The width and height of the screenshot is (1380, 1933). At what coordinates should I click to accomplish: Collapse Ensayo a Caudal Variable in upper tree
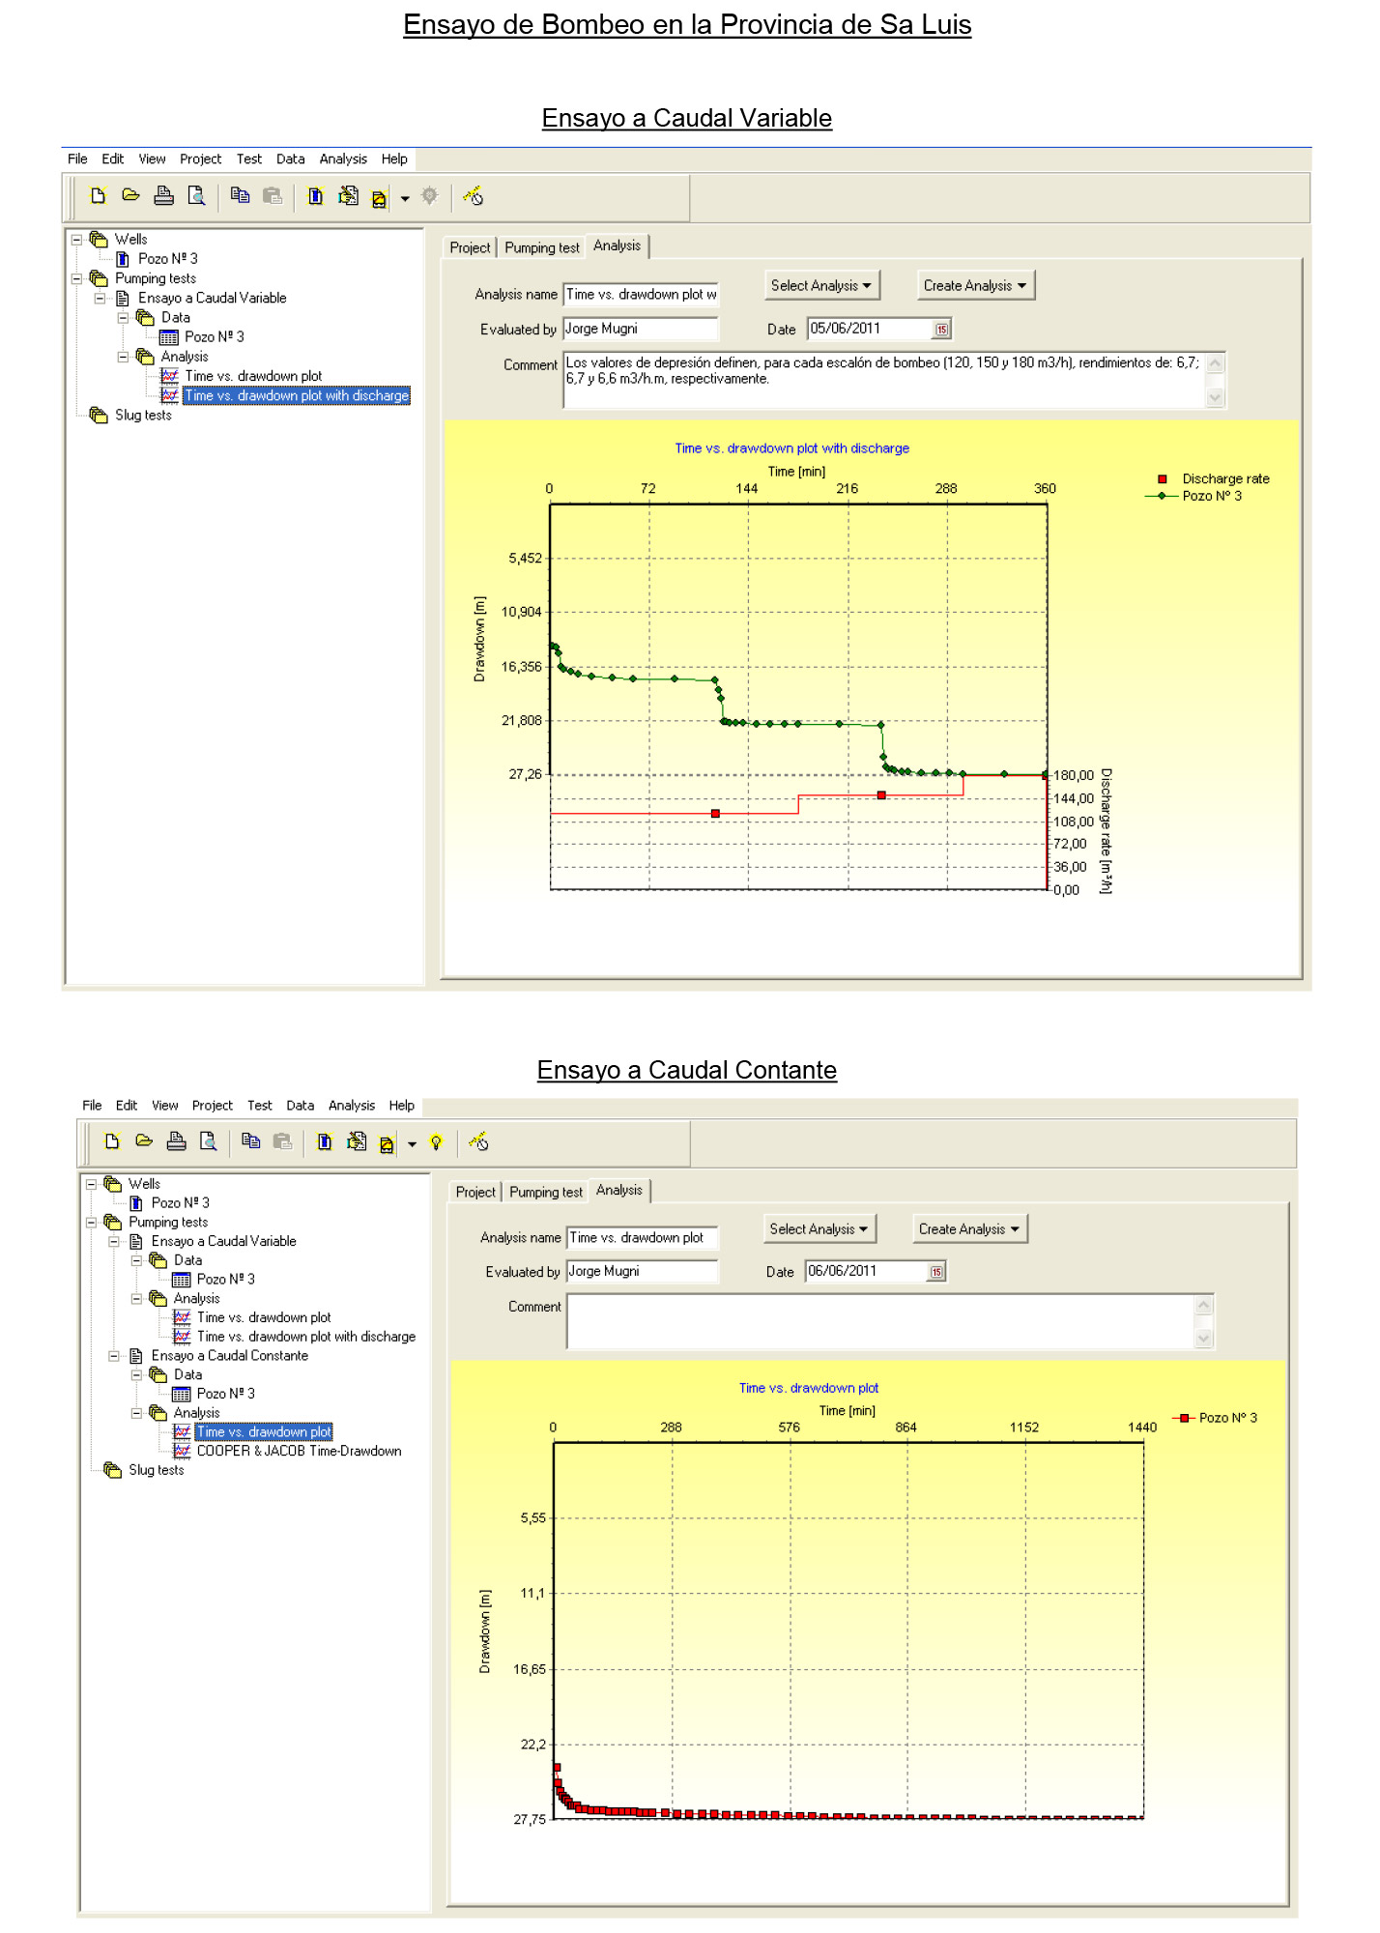point(100,298)
